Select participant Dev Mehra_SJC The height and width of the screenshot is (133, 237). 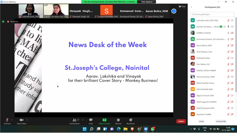(212, 64)
